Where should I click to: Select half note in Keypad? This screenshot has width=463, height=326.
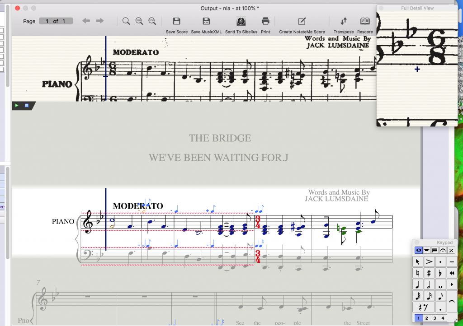point(429,285)
